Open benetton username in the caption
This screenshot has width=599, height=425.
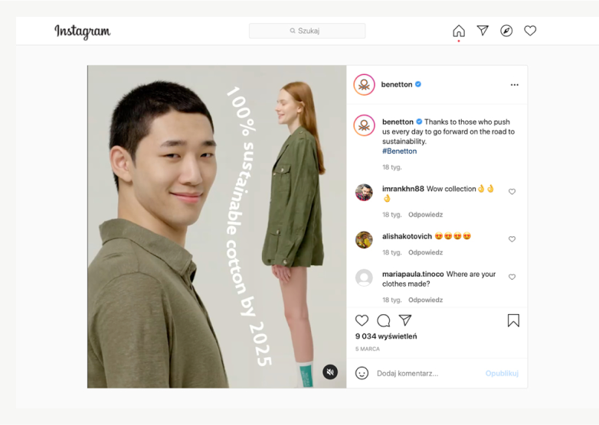(398, 122)
